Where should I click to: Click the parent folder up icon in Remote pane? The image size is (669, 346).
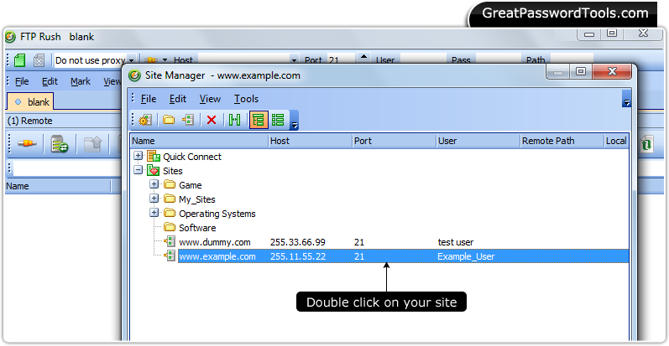click(92, 144)
